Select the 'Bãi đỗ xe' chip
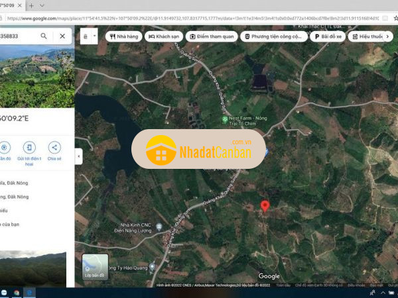 (x=329, y=36)
